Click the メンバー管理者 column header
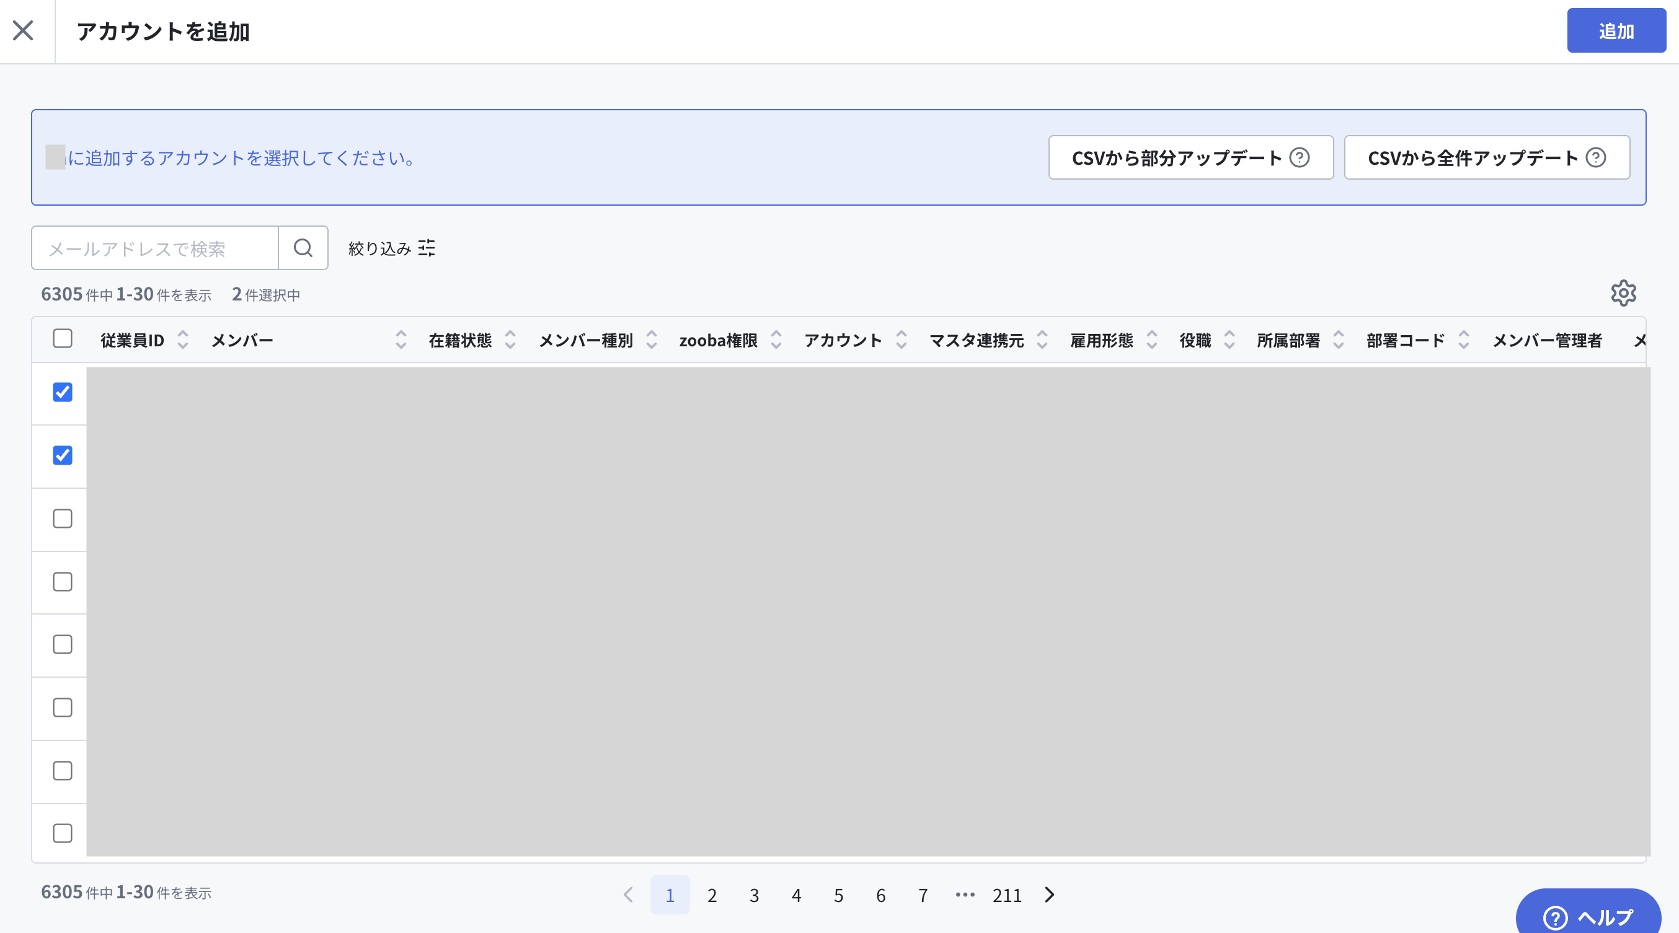 click(x=1547, y=341)
